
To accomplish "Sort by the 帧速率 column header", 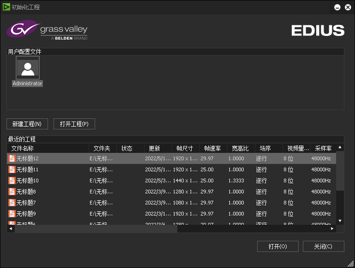I will (213, 148).
